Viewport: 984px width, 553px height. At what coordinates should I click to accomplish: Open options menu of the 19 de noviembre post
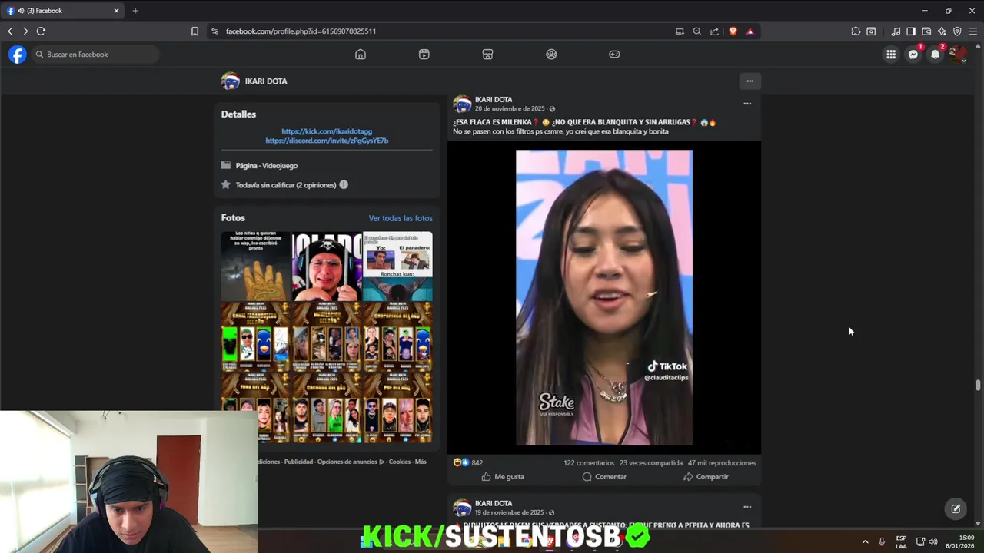coord(746,507)
